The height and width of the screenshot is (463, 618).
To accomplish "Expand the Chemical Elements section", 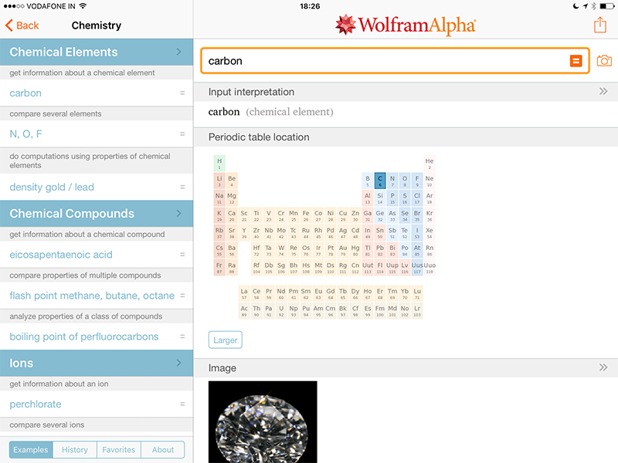I will [97, 52].
